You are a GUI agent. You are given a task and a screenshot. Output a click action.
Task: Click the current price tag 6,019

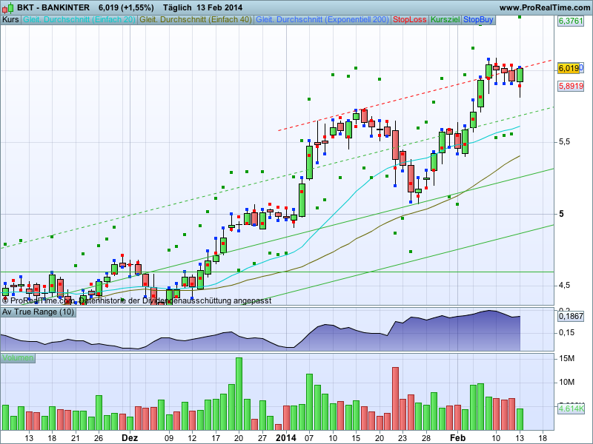pyautogui.click(x=569, y=68)
